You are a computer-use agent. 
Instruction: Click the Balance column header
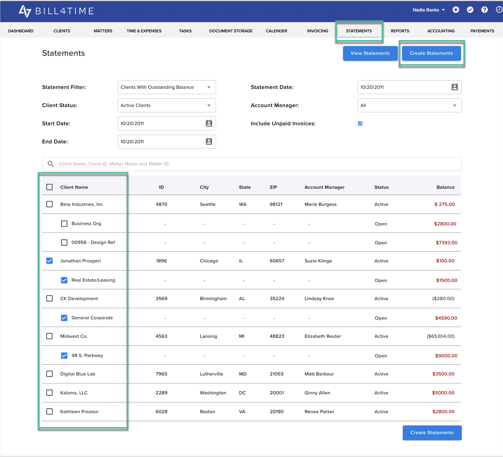pyautogui.click(x=445, y=187)
